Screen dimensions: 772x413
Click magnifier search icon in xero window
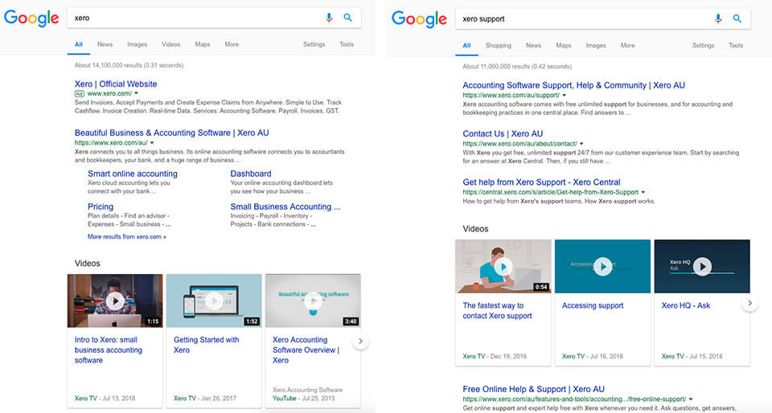pyautogui.click(x=348, y=18)
